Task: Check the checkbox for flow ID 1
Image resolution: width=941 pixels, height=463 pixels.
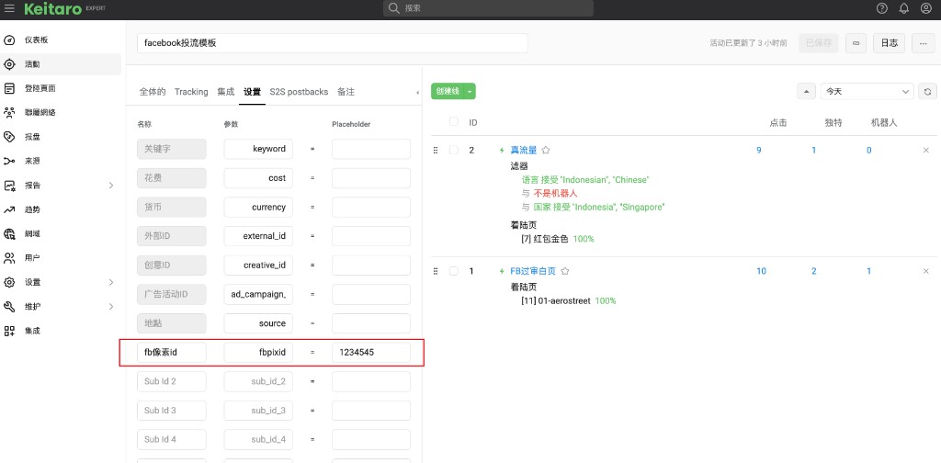Action: click(x=454, y=271)
